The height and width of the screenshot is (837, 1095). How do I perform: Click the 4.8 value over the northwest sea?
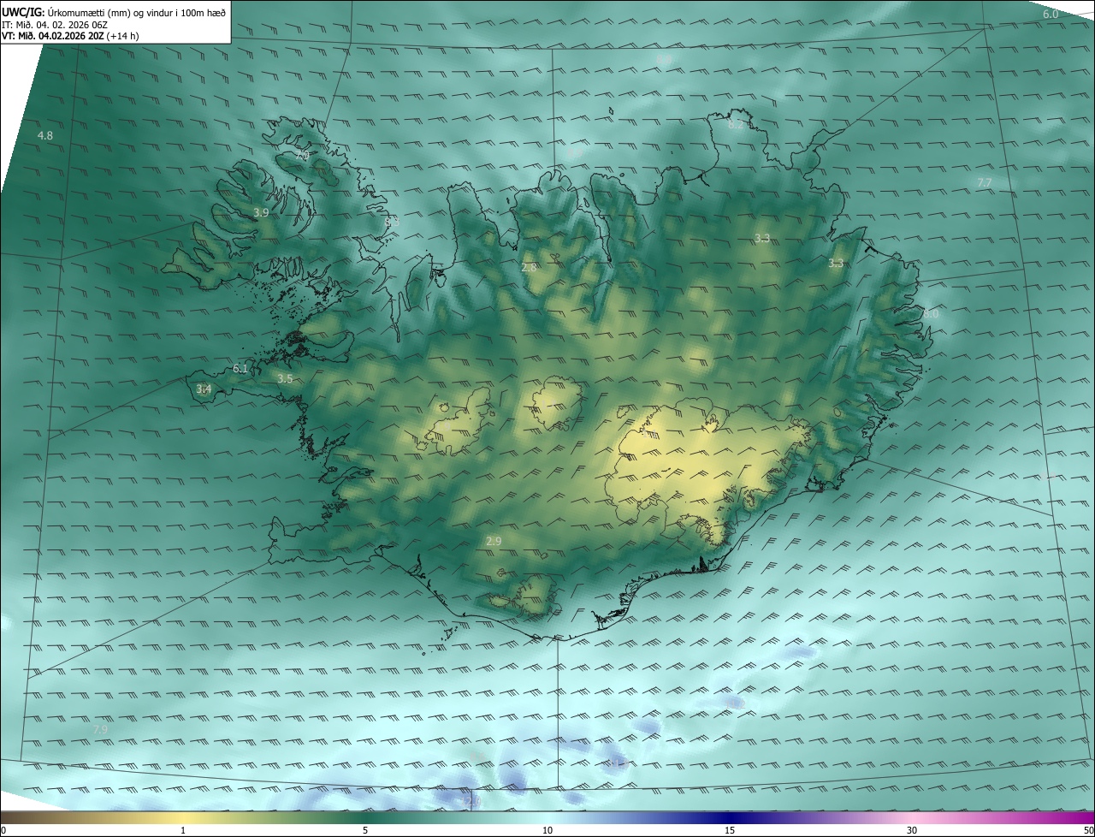tap(45, 136)
